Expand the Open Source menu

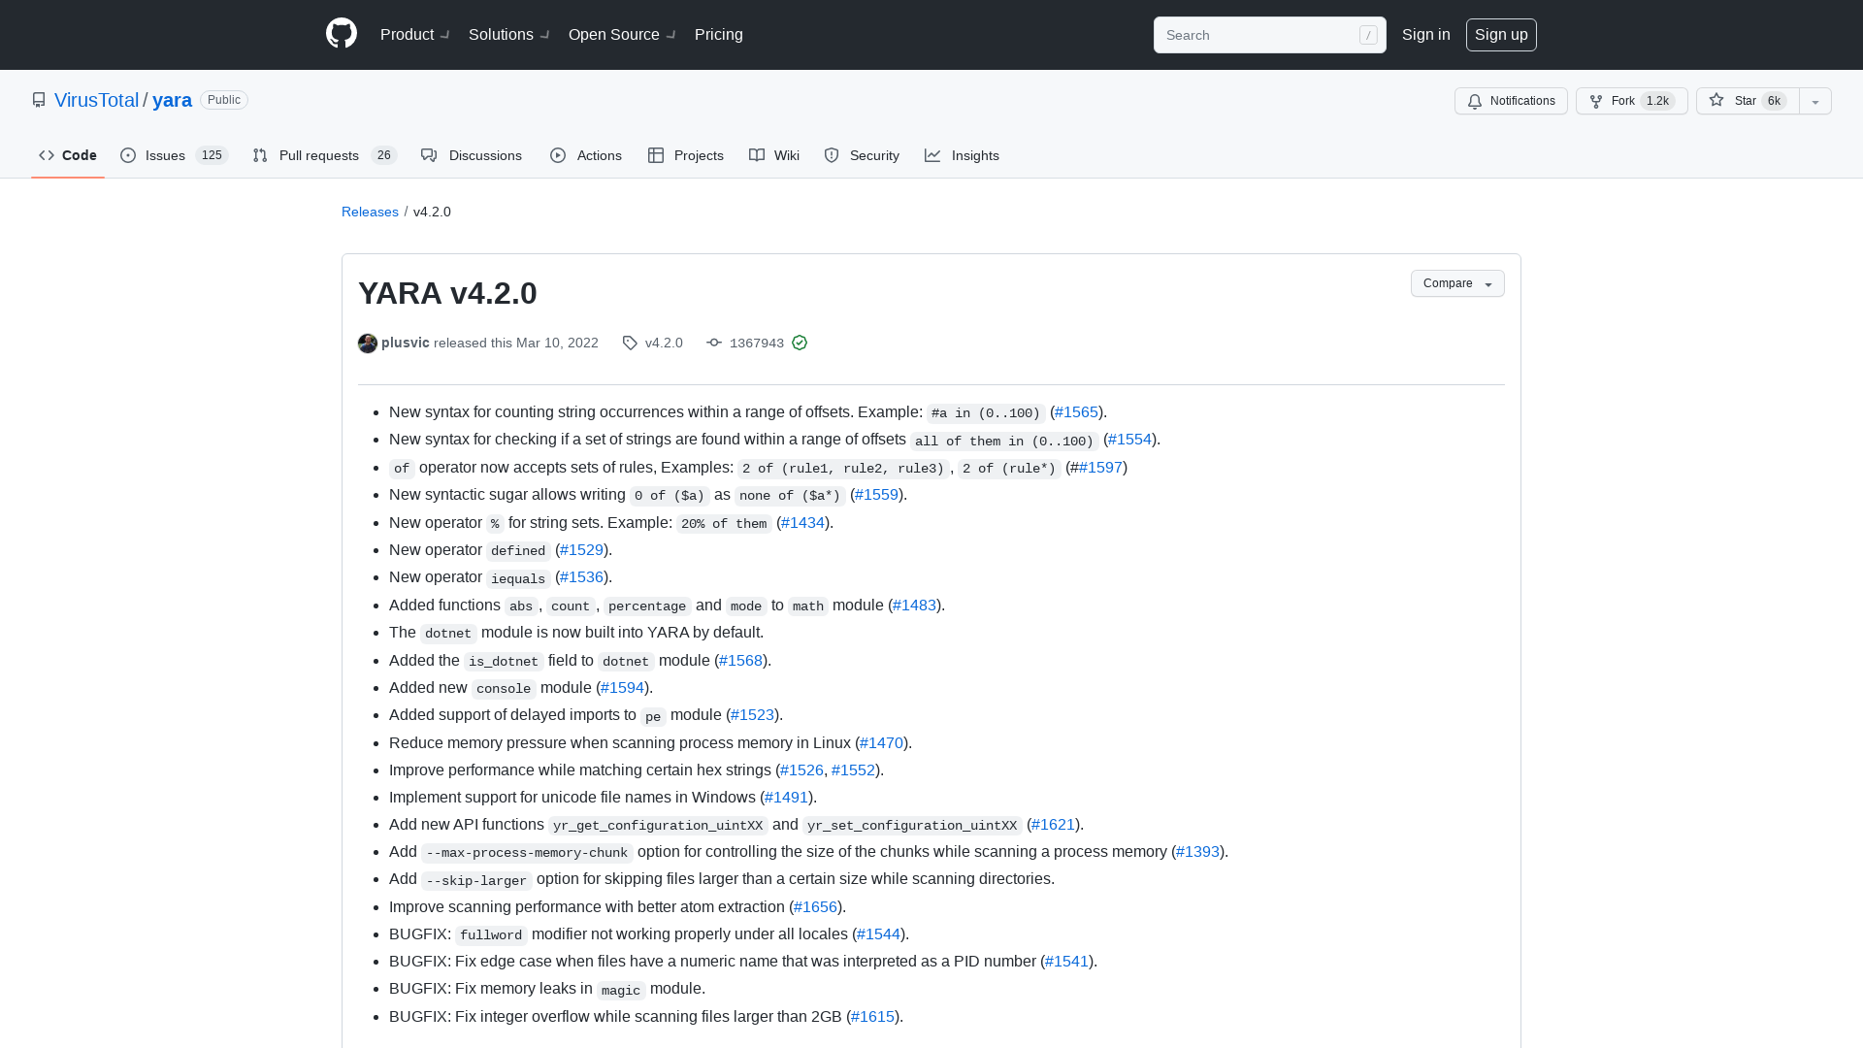[x=621, y=35]
